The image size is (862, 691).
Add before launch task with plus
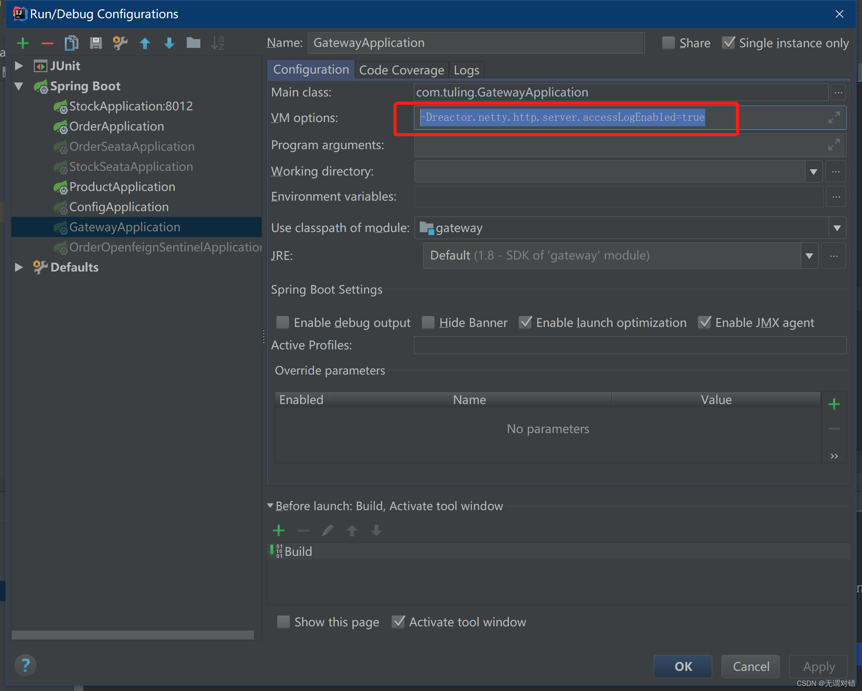pos(278,531)
